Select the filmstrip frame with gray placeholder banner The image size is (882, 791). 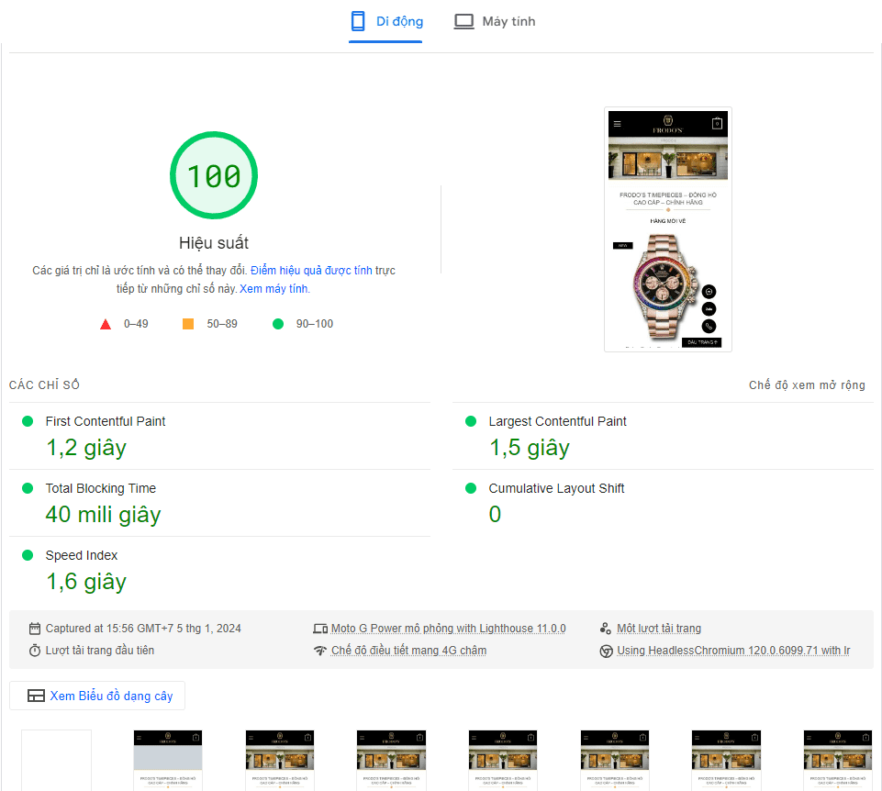(168, 760)
